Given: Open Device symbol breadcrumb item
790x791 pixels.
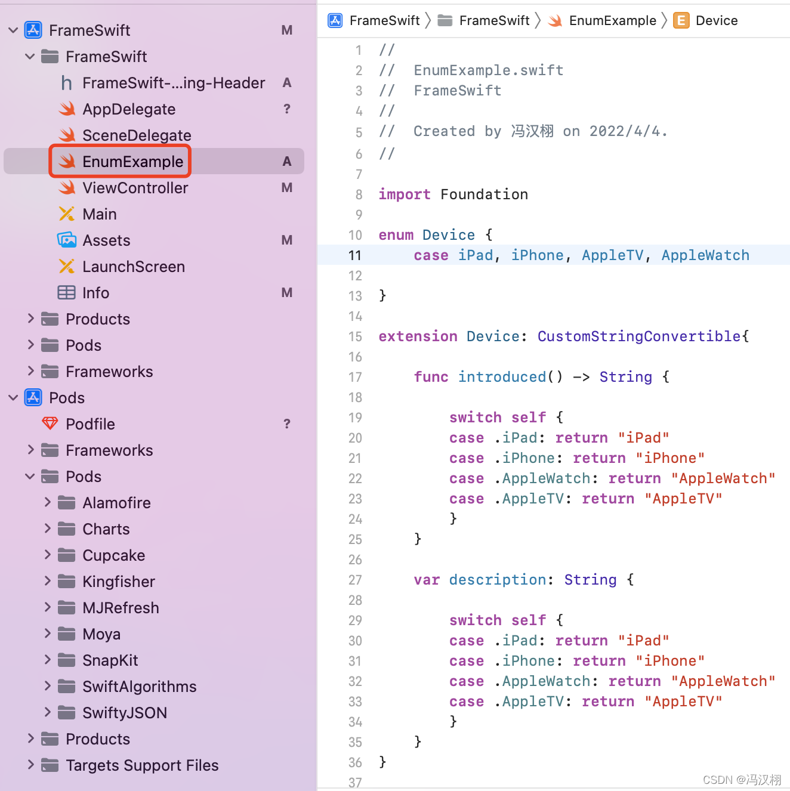Looking at the screenshot, I should click(717, 20).
